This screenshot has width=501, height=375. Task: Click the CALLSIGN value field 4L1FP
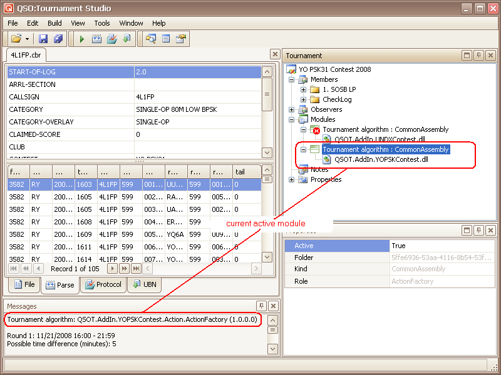point(197,97)
